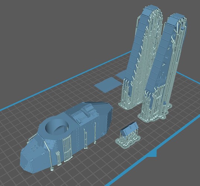Select the front flat square plate
This screenshot has width=200, height=186.
pos(108,84)
